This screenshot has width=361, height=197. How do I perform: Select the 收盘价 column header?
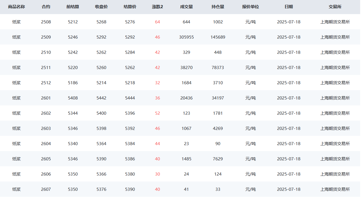pos(101,7)
